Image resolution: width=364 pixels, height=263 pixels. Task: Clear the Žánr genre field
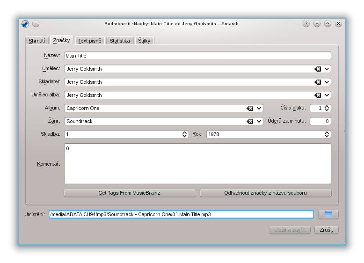click(250, 121)
